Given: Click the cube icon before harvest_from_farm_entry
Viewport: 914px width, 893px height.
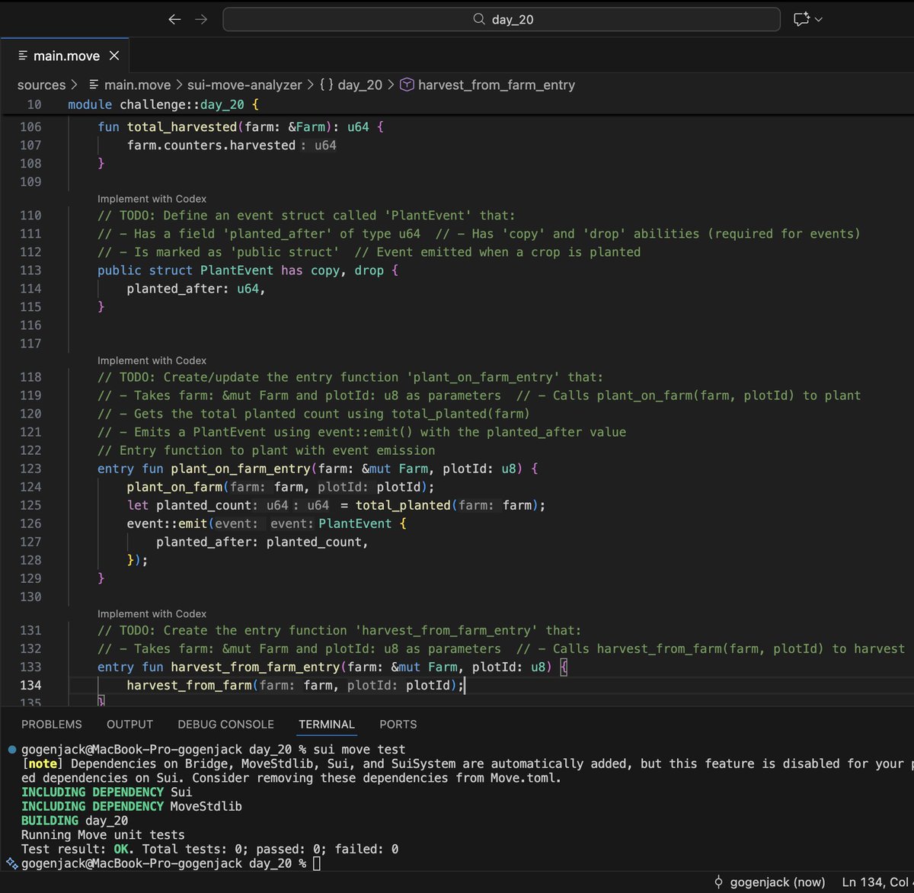Looking at the screenshot, I should 407,85.
